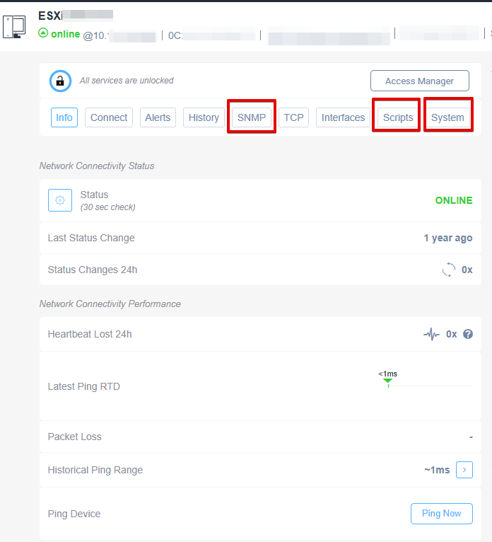Click the 'Network Connectivity Performance' heading
This screenshot has height=542, width=492.
(110, 304)
